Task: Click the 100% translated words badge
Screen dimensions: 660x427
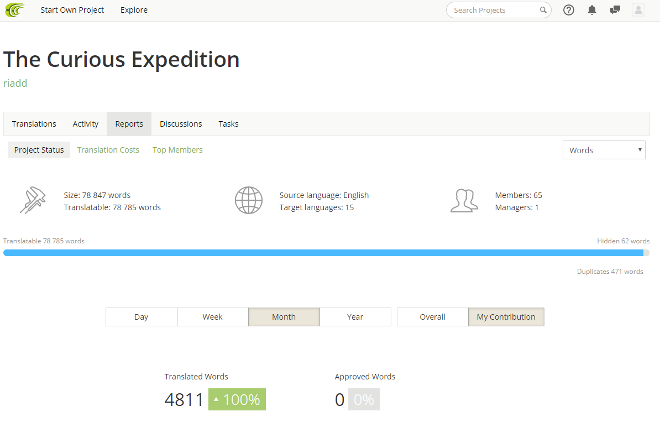Action: click(237, 399)
